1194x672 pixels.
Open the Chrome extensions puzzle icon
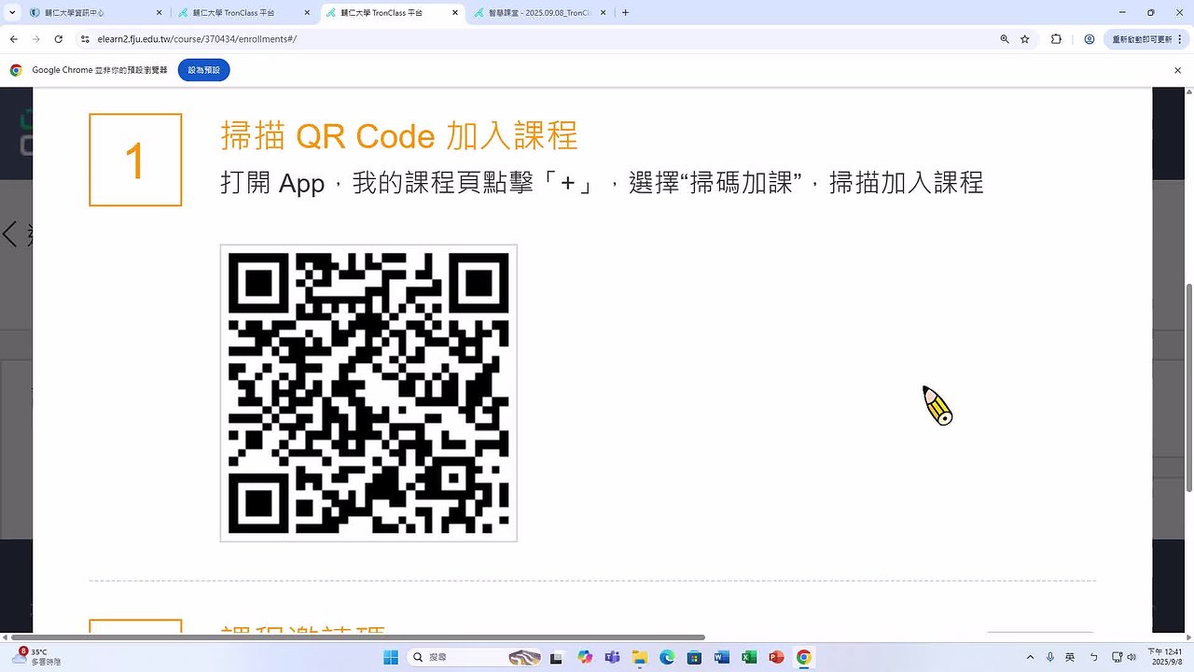pyautogui.click(x=1056, y=39)
